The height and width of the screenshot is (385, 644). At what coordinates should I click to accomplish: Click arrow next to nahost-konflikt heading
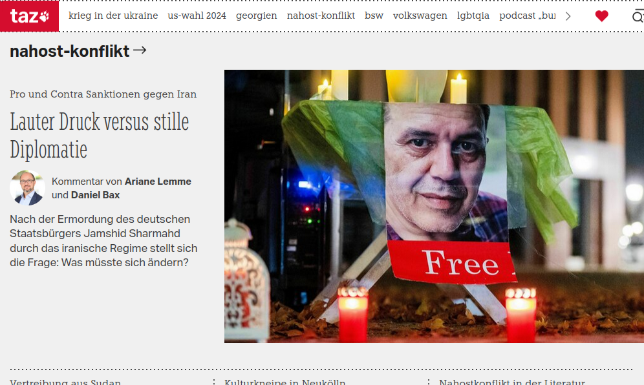click(140, 50)
